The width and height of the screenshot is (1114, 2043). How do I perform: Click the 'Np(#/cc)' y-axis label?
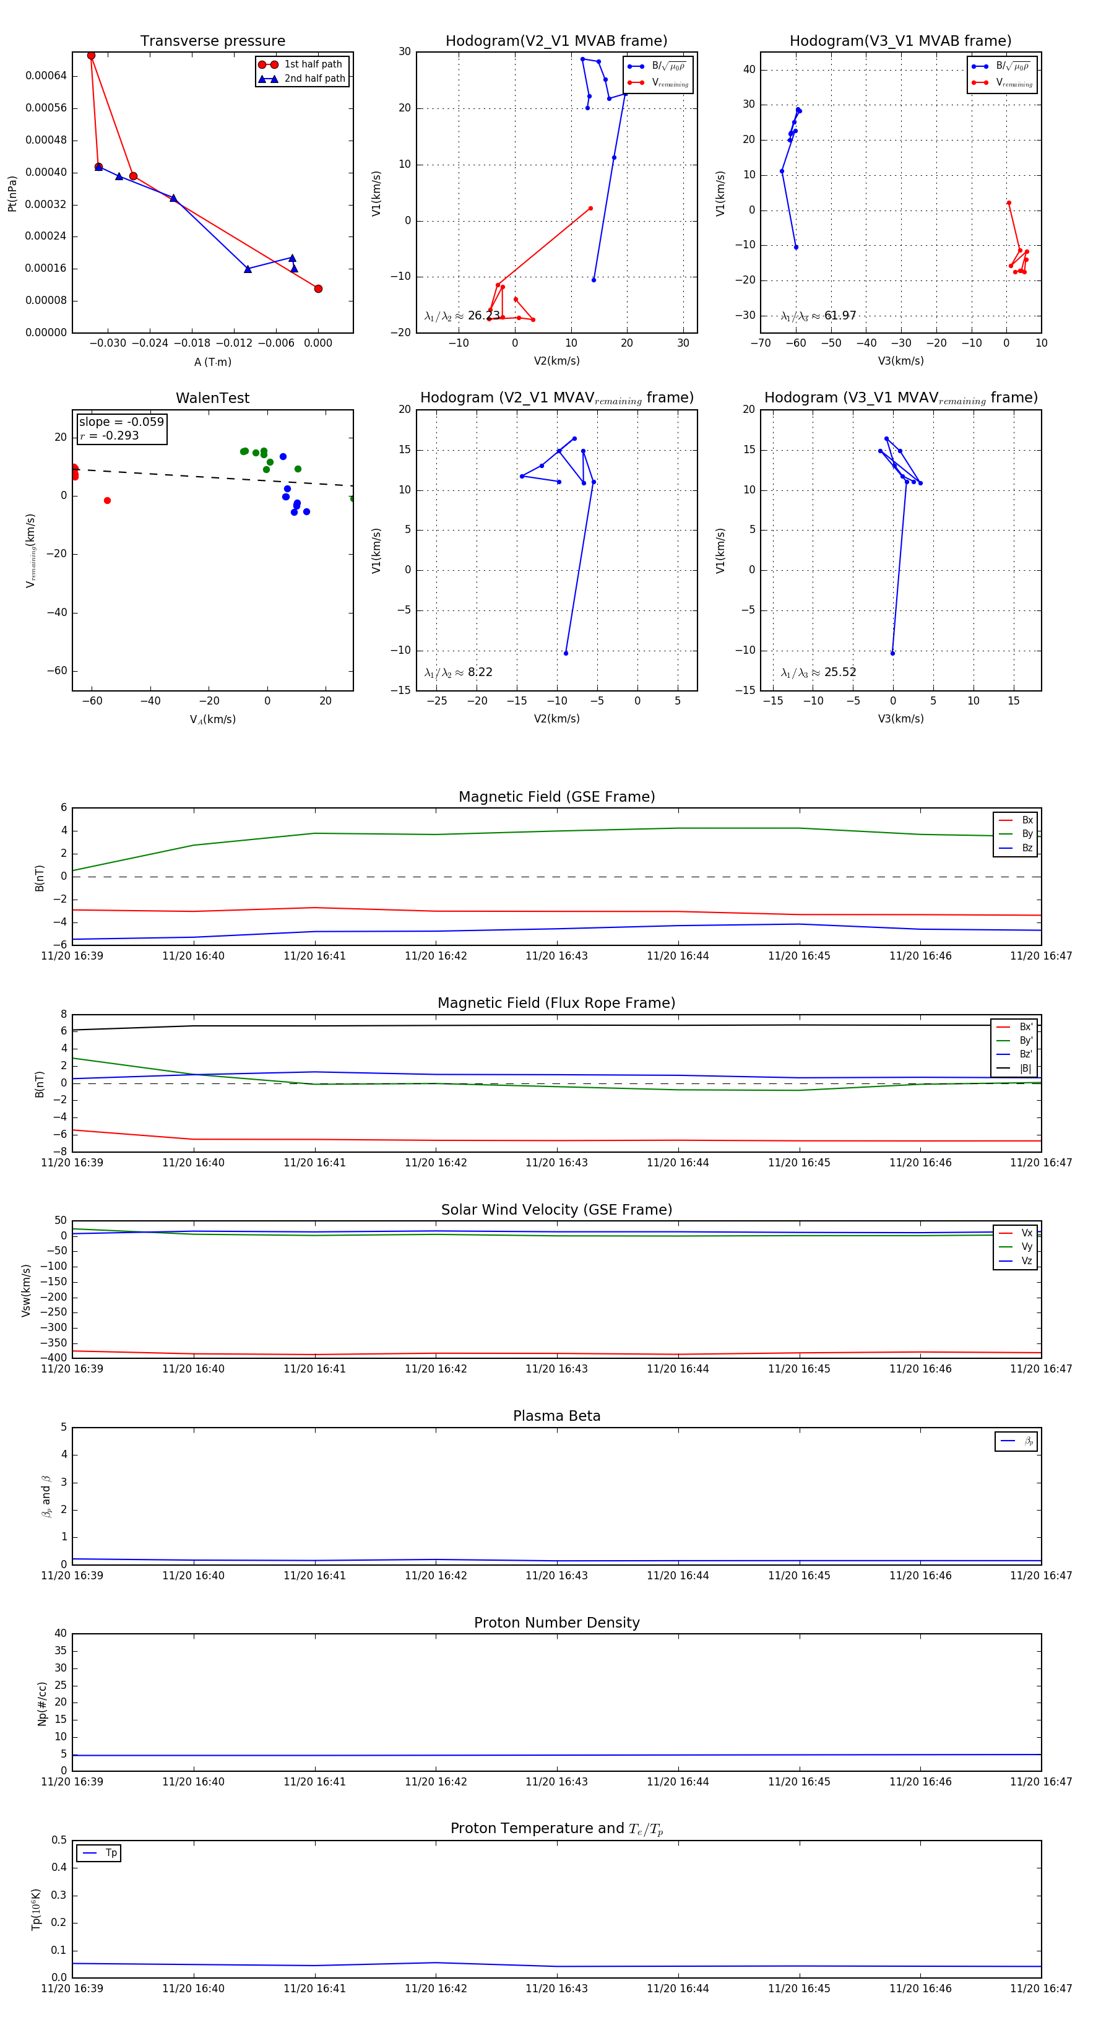42,1704
